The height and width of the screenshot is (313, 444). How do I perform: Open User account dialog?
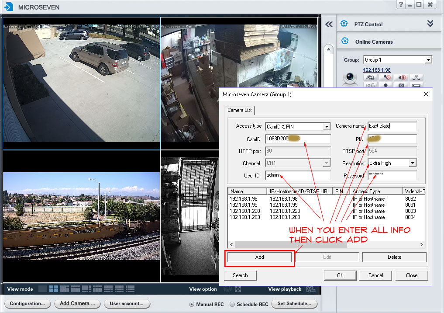click(127, 303)
